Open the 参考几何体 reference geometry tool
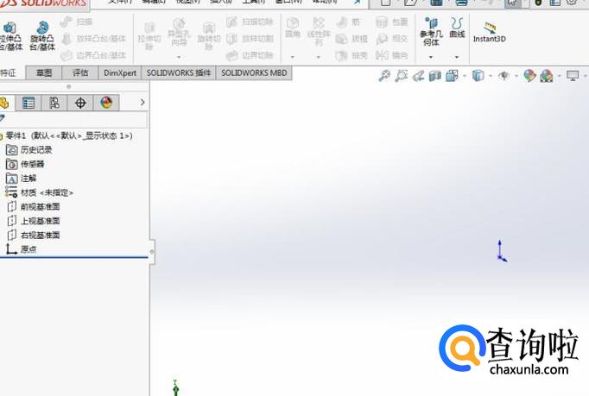589x396 pixels. point(431,31)
